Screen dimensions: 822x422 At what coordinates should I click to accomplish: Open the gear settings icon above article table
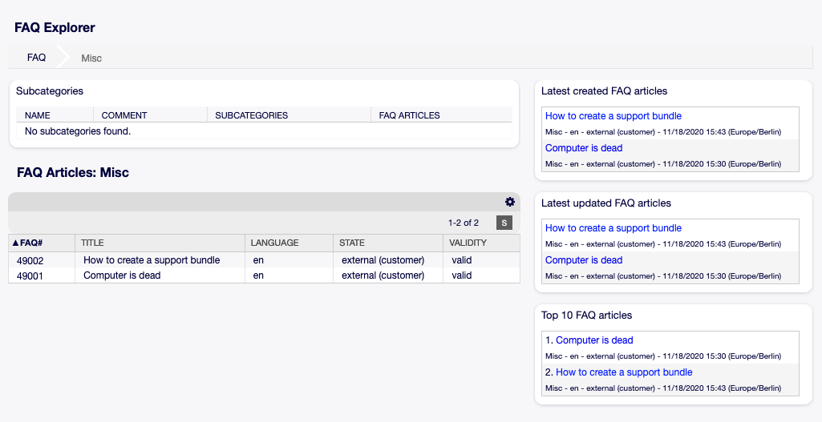pyautogui.click(x=509, y=202)
